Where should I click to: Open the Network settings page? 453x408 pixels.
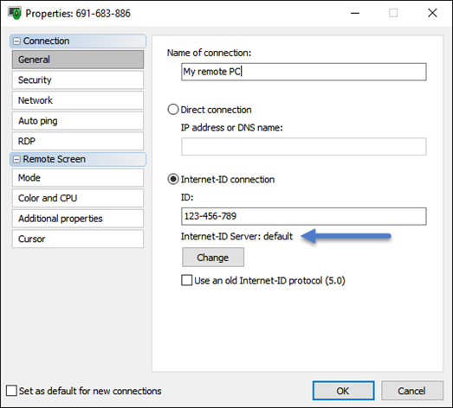pyautogui.click(x=78, y=100)
